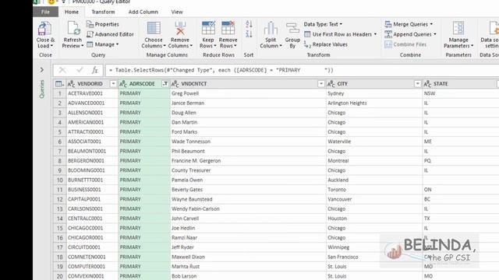
Task: Select the cell Beverly Gates
Action: 248,190
